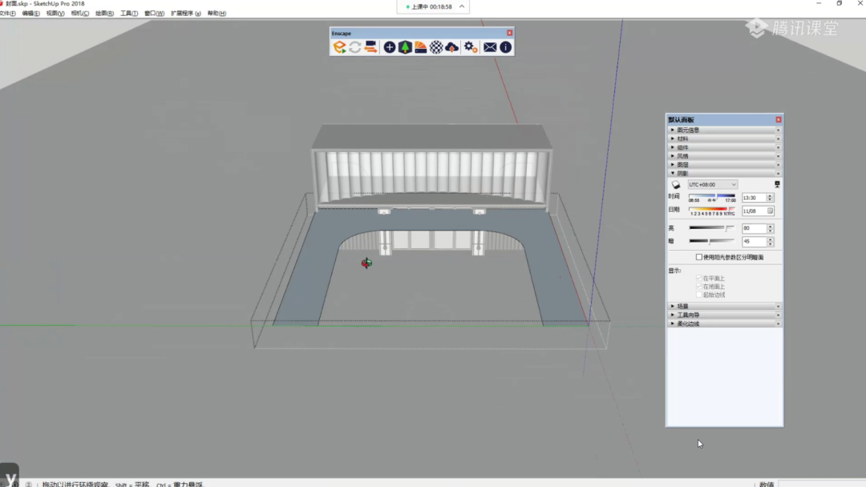This screenshot has width=866, height=487.
Task: Click Enscape live update sync icon
Action: pyautogui.click(x=354, y=47)
